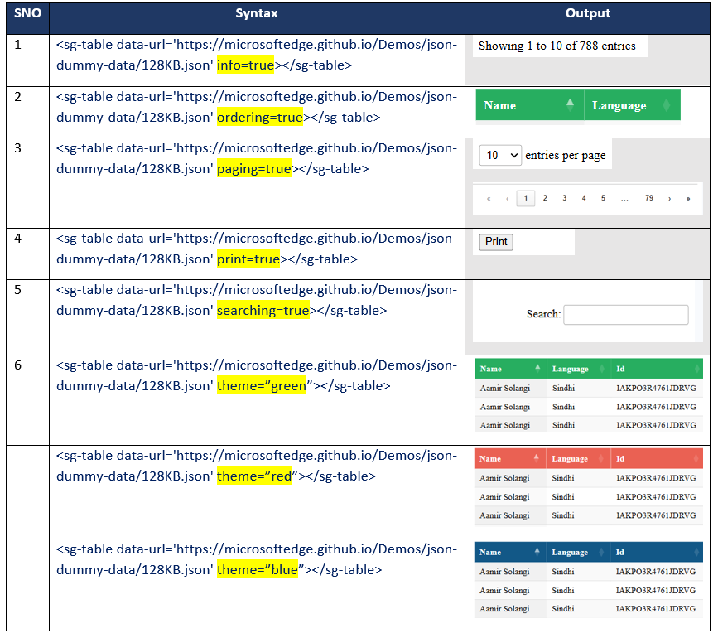Click the sort arrow in the large Name header
Screen dimensions: 718x638
[570, 105]
